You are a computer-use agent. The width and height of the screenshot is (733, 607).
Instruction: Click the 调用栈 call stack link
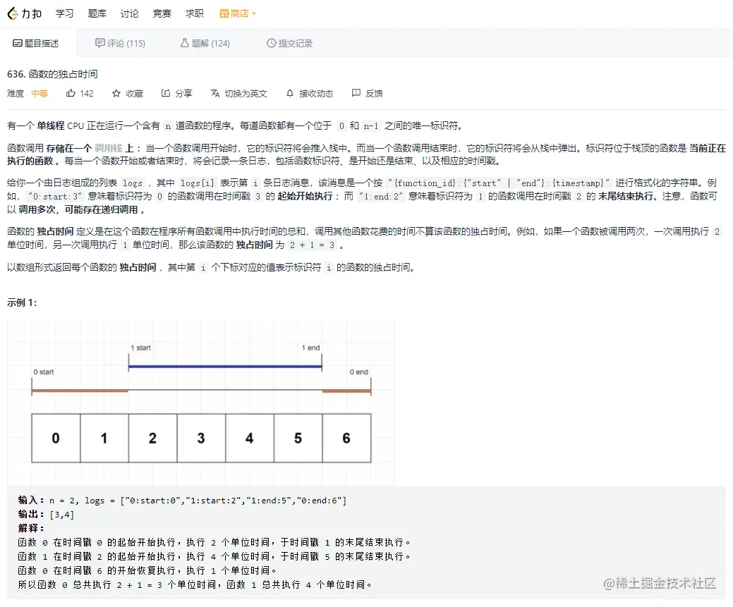(108, 148)
